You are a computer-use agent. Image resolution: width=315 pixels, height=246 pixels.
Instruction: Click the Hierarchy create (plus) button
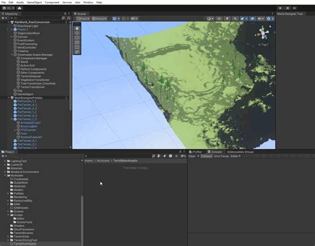pyautogui.click(x=4, y=18)
